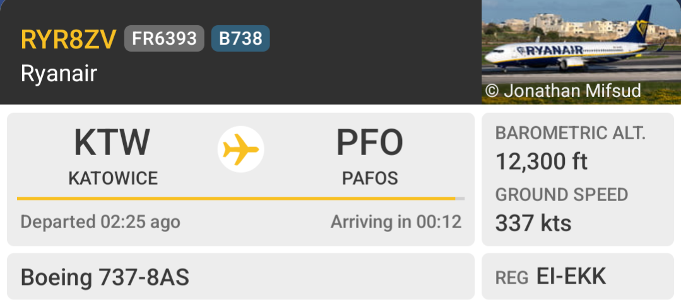Click the Departed 02:25 ago text

tap(100, 222)
